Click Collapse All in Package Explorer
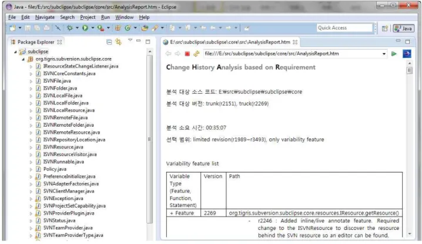Screen dimensions: 422x244 click(109, 42)
